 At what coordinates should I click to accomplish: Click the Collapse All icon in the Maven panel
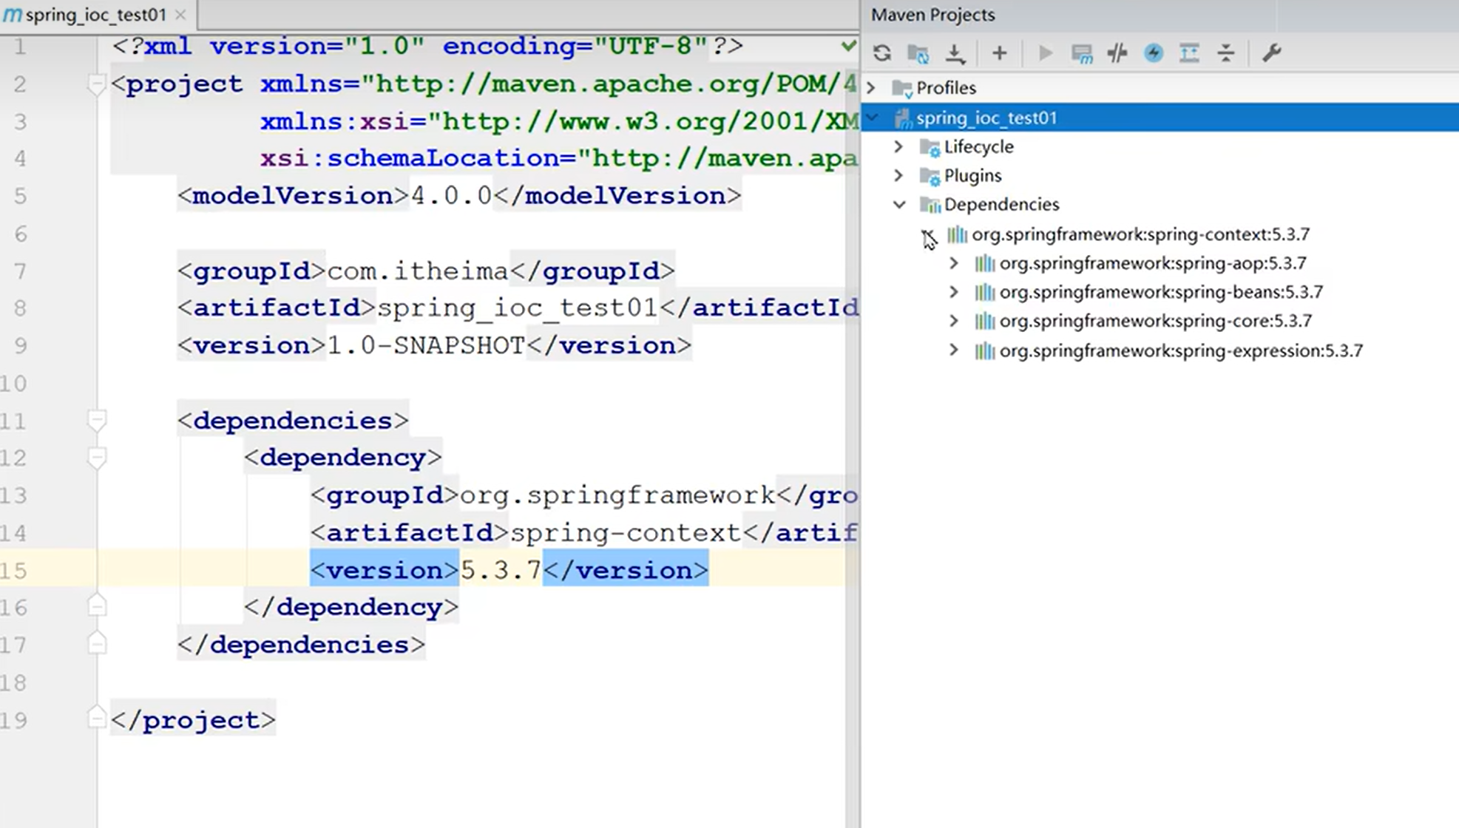[1225, 53]
